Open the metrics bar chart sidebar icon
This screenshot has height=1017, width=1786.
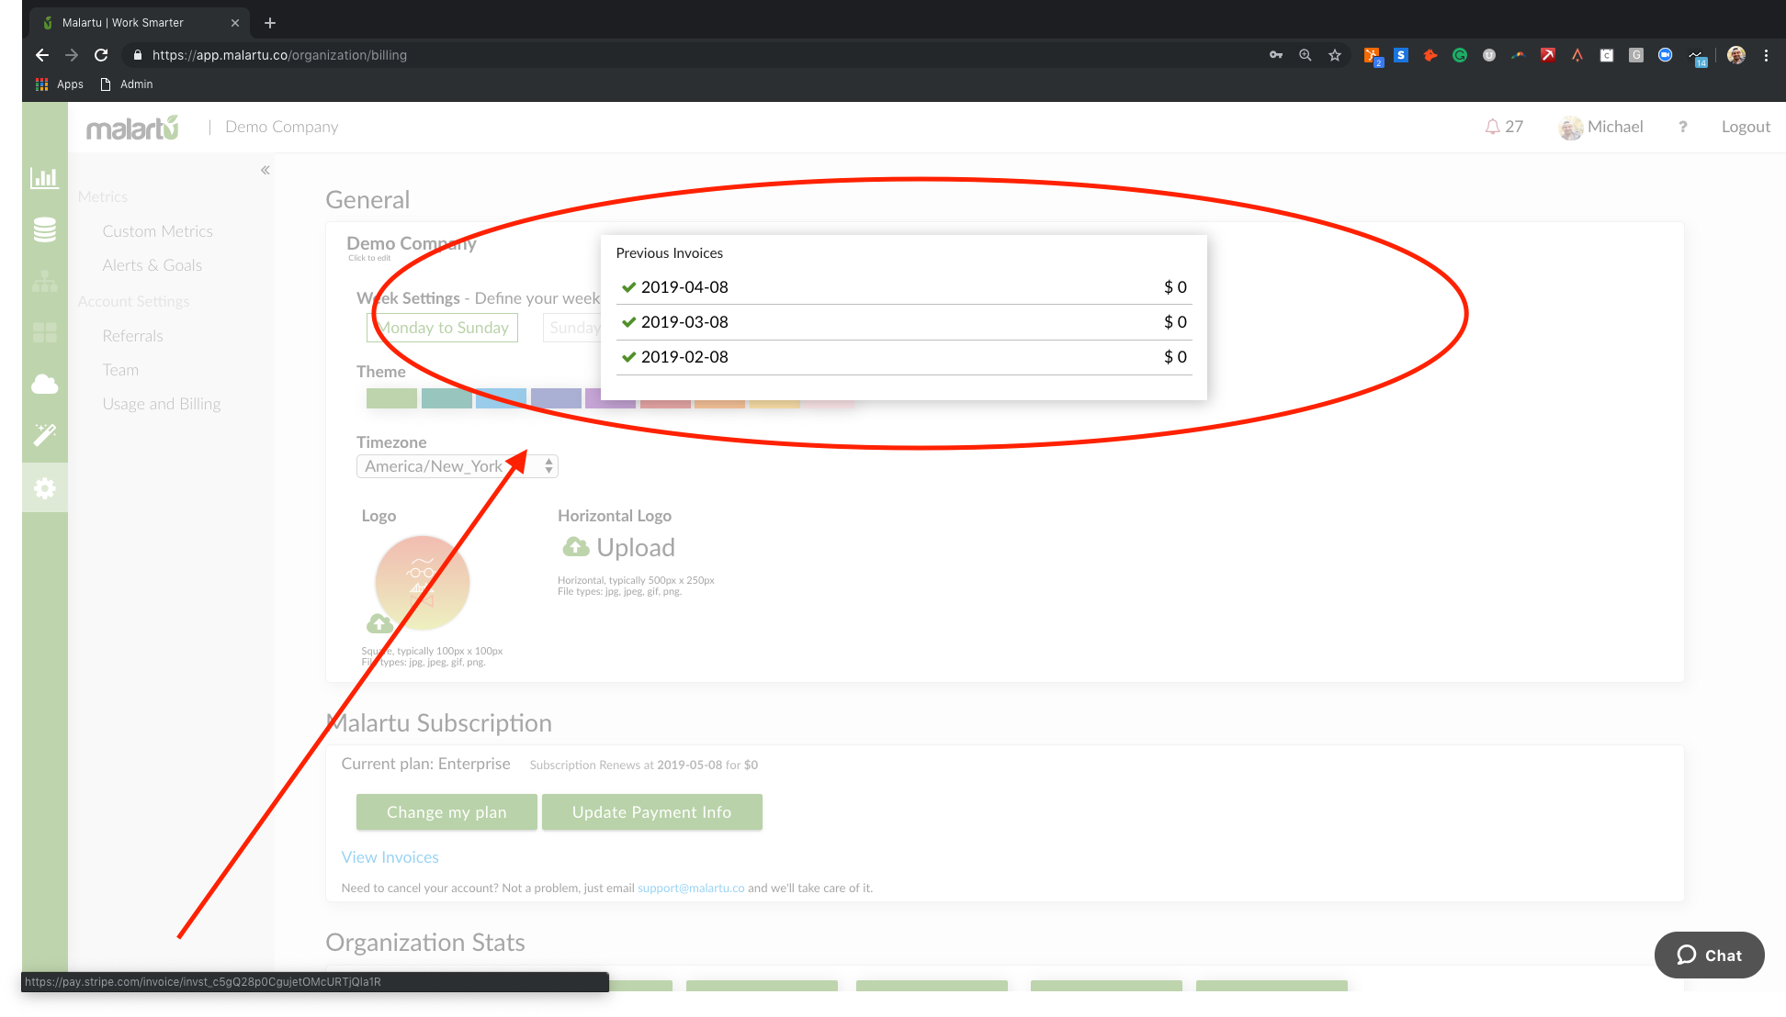[44, 178]
